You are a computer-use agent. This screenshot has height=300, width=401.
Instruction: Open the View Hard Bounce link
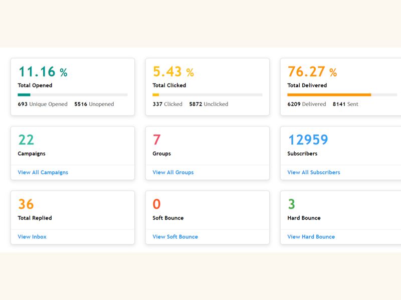311,236
